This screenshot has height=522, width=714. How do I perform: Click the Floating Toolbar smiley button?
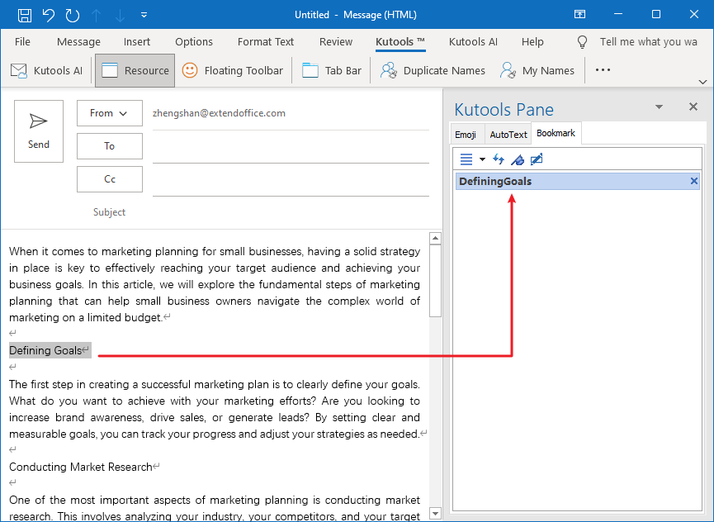(x=232, y=70)
